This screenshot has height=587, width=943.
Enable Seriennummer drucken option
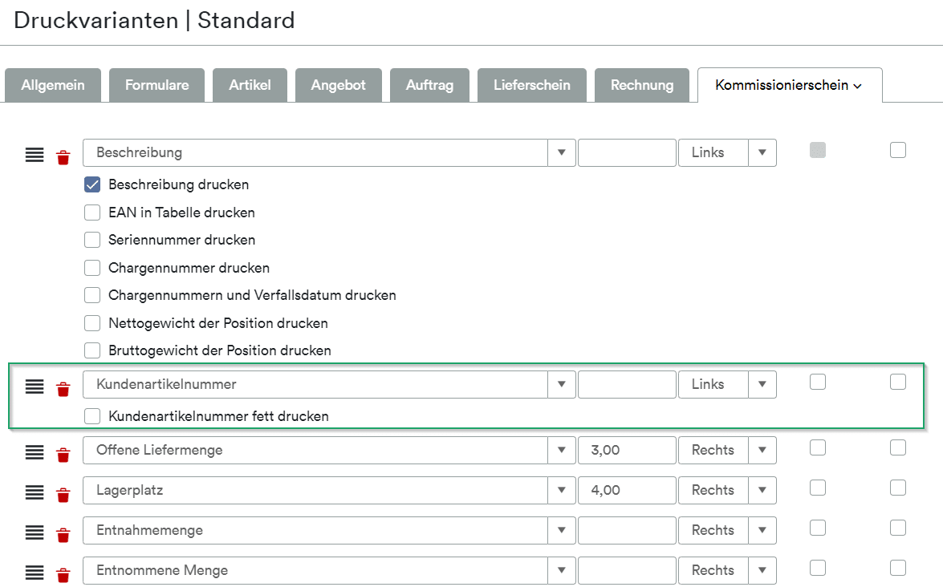[92, 240]
